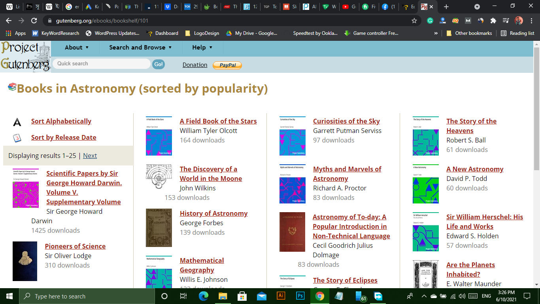540x304 pixels.
Task: Open Photoshop from the taskbar
Action: click(x=300, y=296)
